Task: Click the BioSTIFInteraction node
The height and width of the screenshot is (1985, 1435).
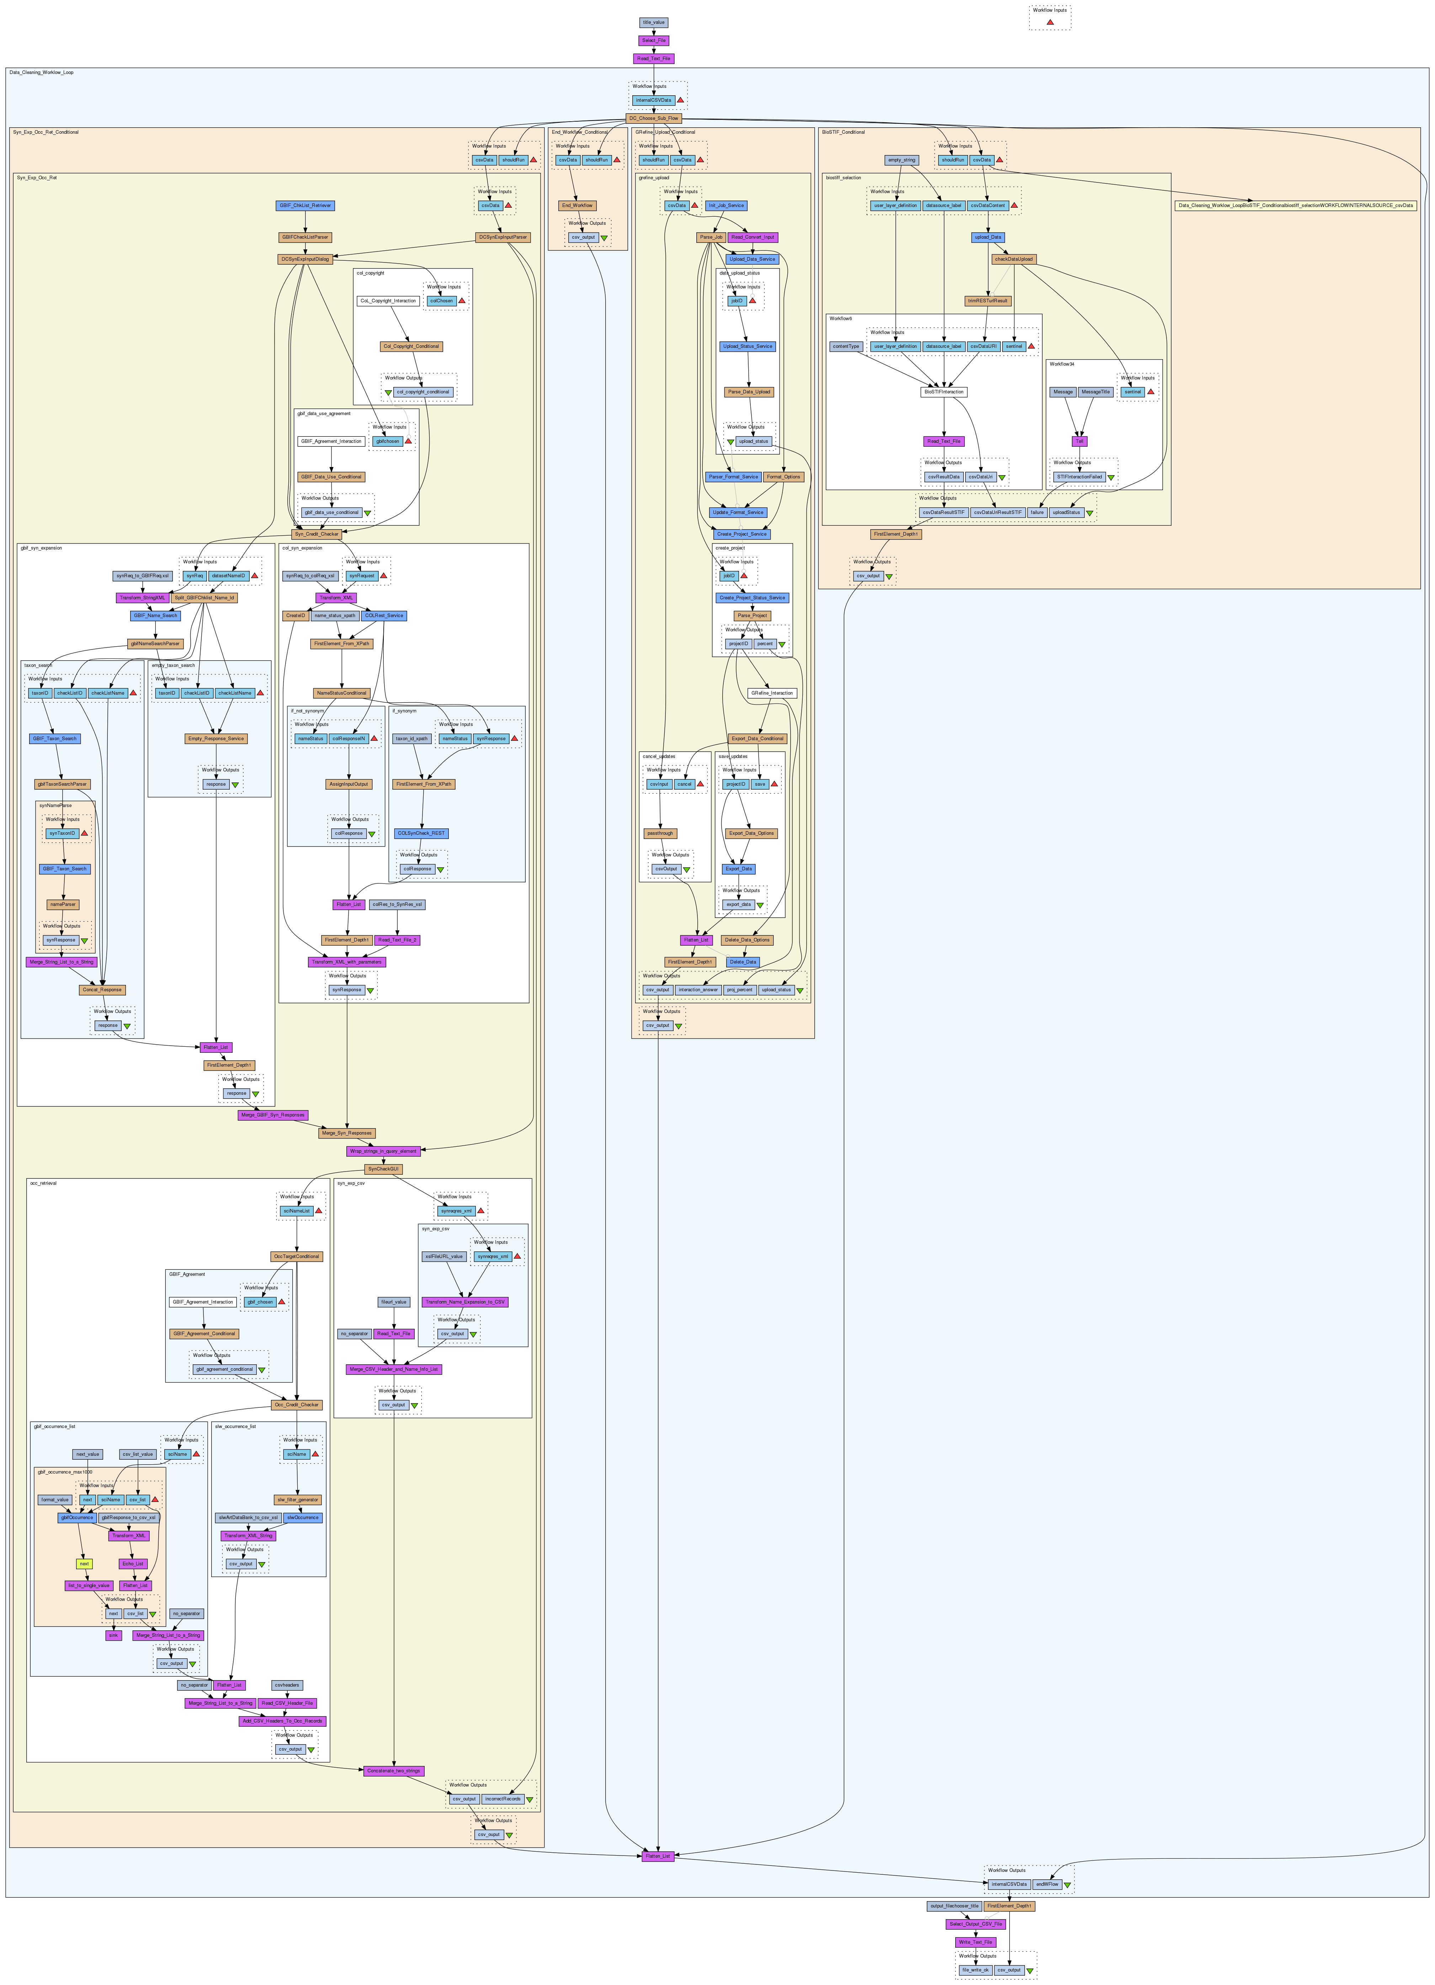Action: (x=944, y=392)
